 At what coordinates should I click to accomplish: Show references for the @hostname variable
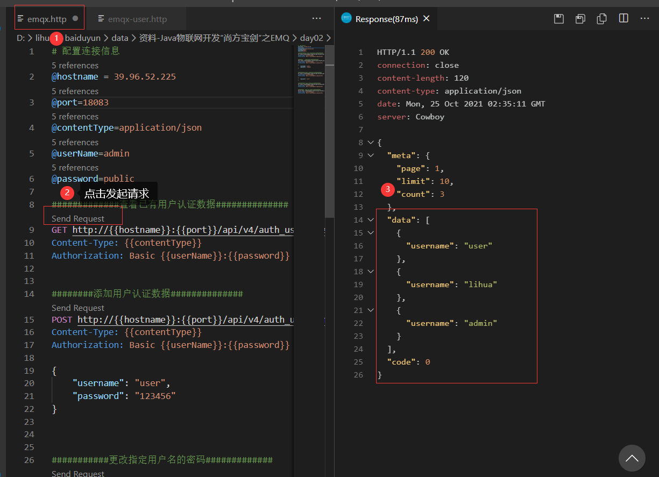[x=75, y=65]
